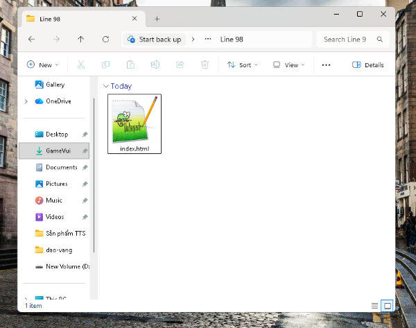Open the See more toolbar options

pyautogui.click(x=326, y=64)
